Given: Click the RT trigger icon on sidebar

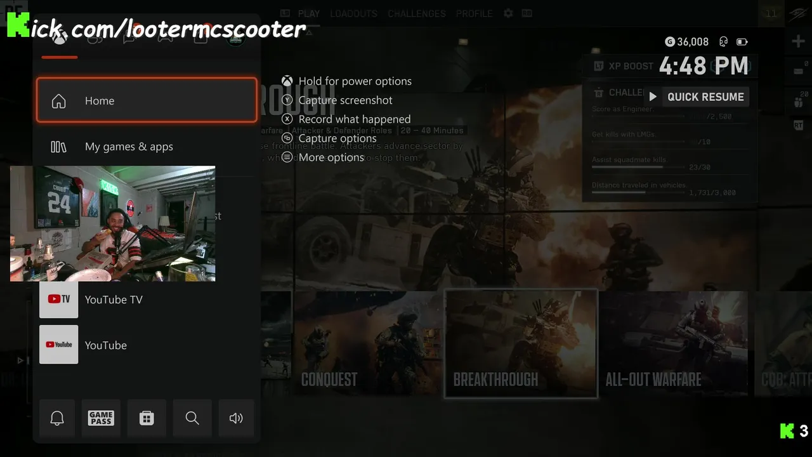Looking at the screenshot, I should [798, 126].
